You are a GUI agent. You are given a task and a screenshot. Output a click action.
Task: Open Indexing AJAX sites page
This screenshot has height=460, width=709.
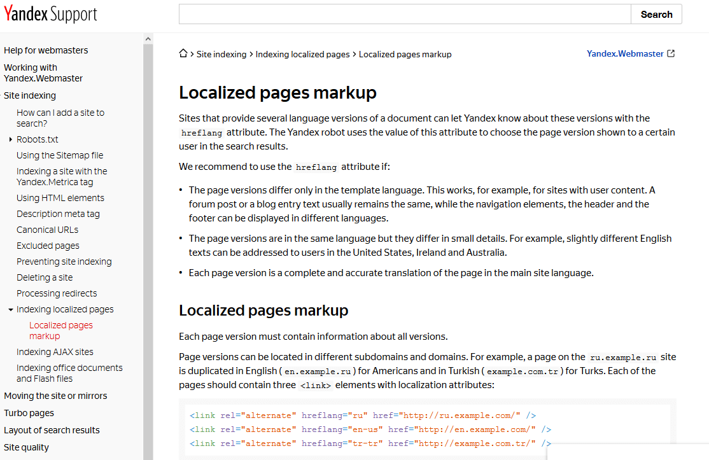click(x=55, y=352)
